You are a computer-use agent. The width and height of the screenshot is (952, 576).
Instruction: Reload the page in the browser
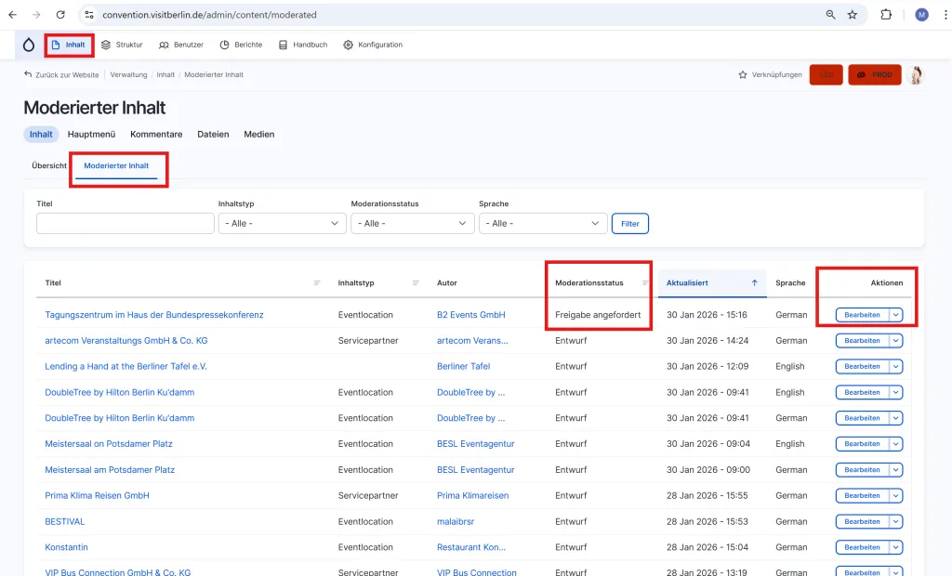[60, 15]
